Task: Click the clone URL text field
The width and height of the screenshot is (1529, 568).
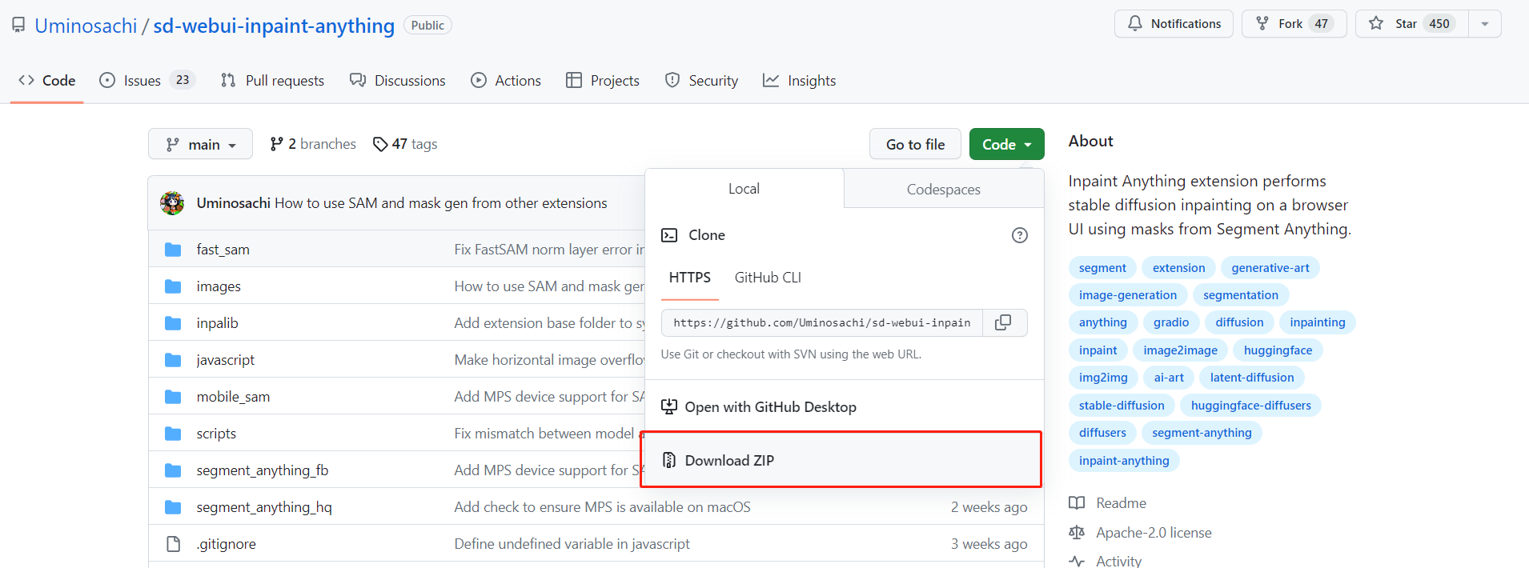Action: [x=822, y=322]
